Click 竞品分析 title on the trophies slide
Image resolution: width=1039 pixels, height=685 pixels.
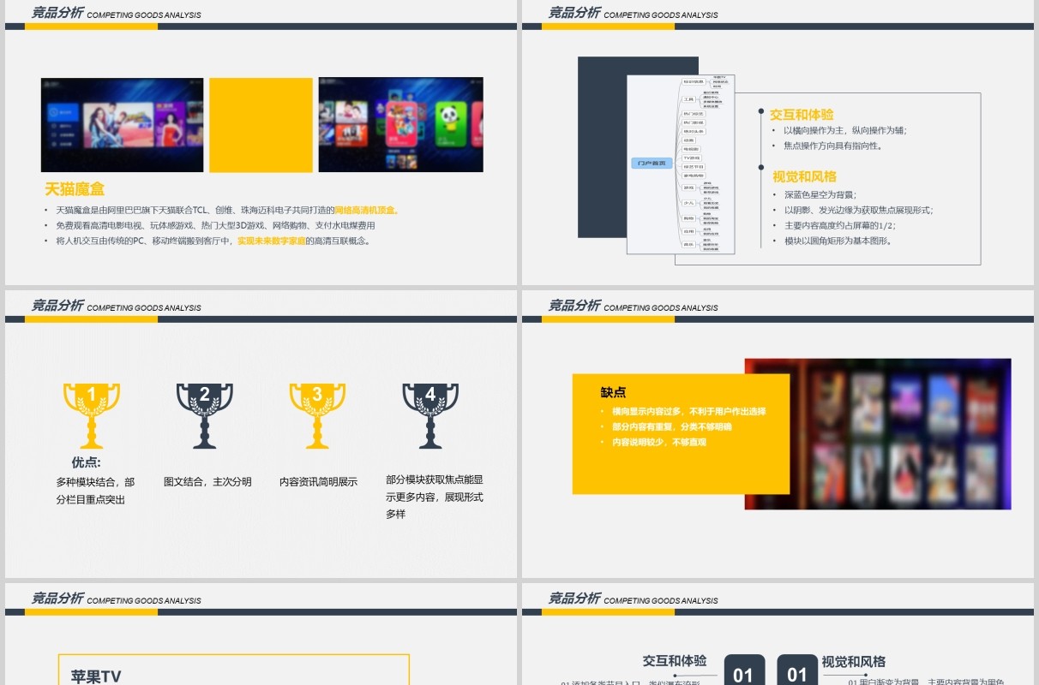[x=57, y=306]
